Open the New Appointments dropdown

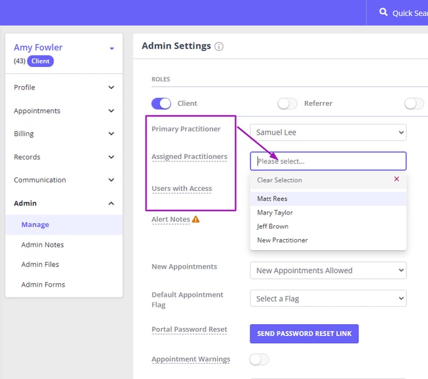point(328,271)
